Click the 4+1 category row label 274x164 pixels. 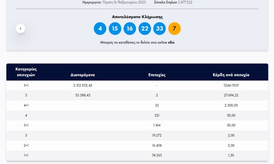click(26, 105)
